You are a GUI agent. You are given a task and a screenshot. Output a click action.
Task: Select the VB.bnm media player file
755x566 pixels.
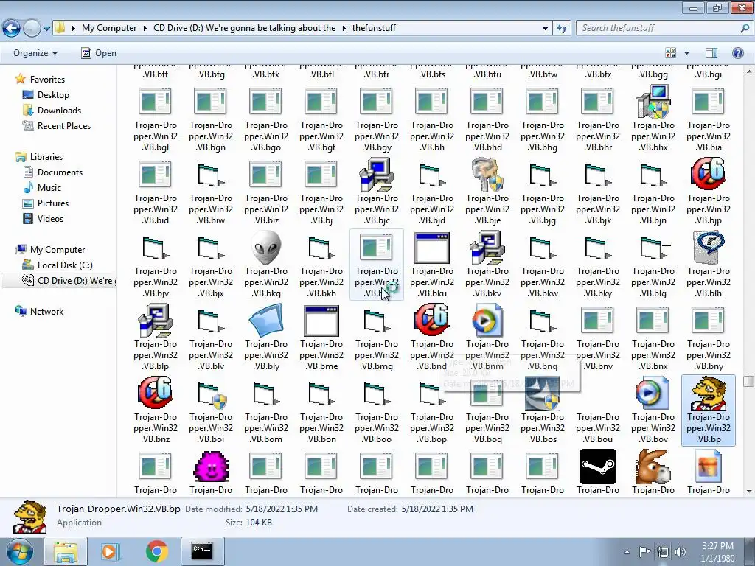click(x=487, y=321)
